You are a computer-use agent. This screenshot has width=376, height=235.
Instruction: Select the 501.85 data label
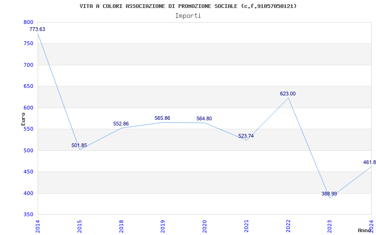point(79,145)
